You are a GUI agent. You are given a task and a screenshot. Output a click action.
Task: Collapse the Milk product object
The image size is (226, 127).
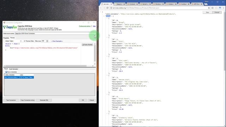click(107, 37)
